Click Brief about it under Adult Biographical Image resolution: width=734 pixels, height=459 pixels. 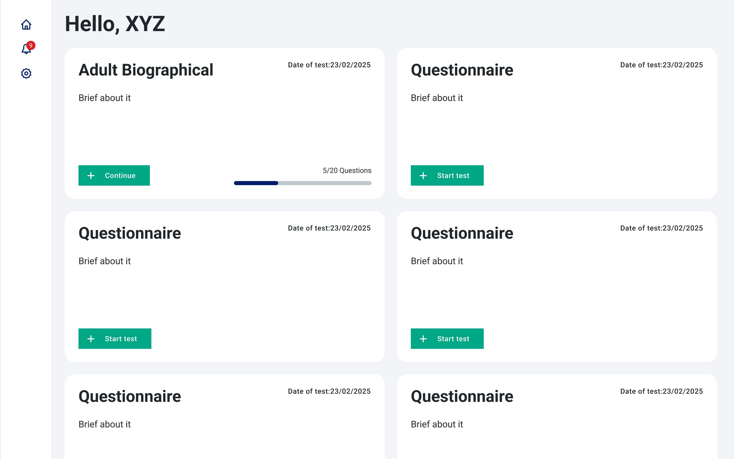(105, 98)
